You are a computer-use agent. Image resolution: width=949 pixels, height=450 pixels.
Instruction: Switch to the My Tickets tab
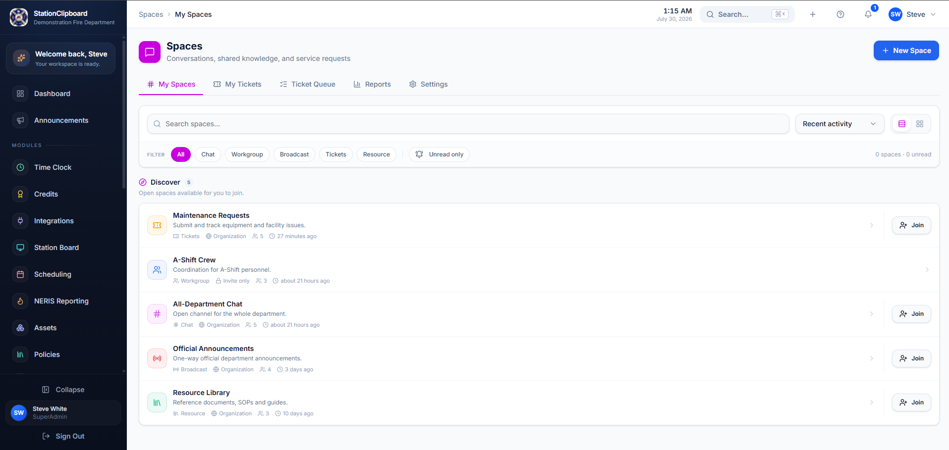pos(237,84)
